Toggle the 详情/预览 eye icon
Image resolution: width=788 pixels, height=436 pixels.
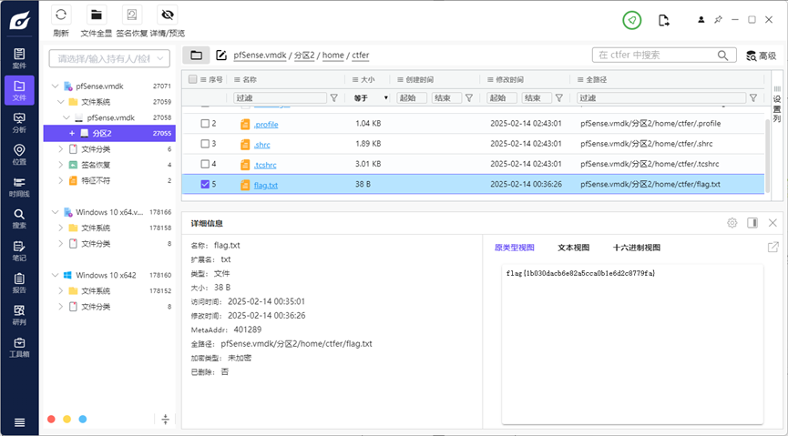click(168, 15)
